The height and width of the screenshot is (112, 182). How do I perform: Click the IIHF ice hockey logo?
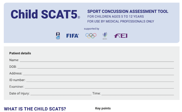pyautogui.click(x=58, y=36)
